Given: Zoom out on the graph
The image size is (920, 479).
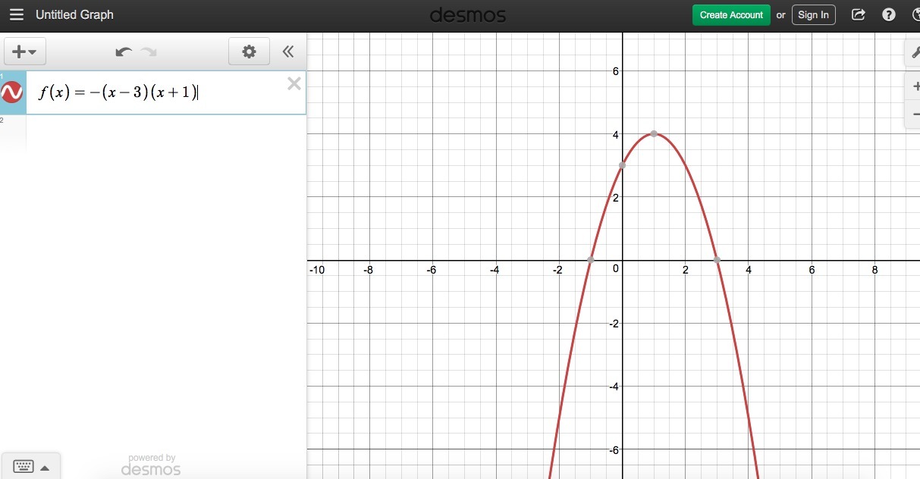Looking at the screenshot, I should tap(913, 114).
